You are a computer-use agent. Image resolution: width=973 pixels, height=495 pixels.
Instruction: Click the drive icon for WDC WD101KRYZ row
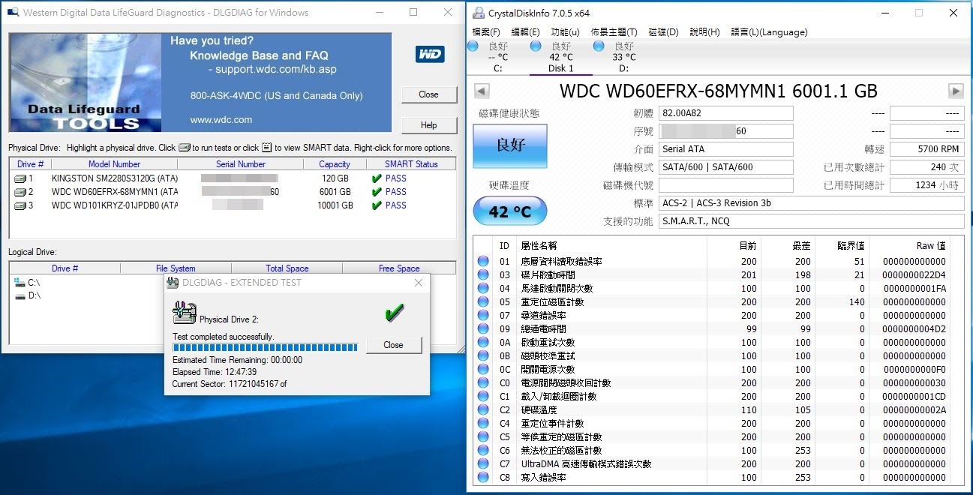(20, 205)
